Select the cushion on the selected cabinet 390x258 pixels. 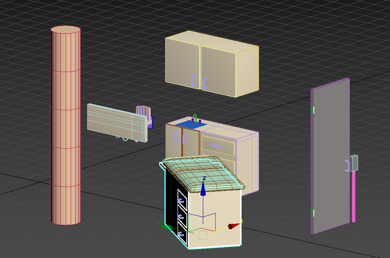tap(204, 174)
